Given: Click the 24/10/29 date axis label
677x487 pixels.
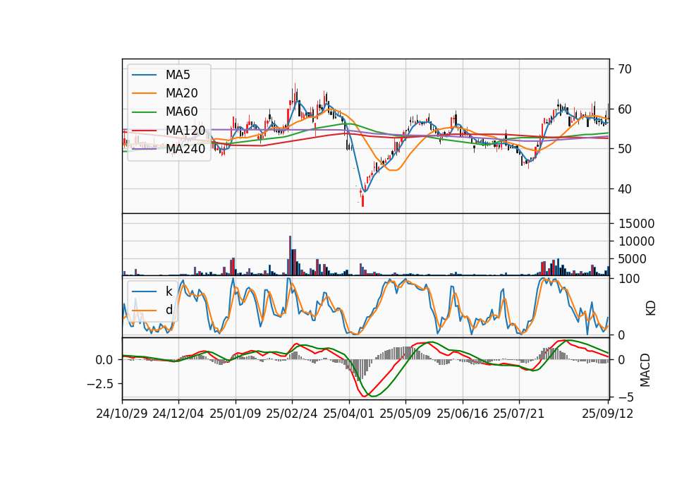Looking at the screenshot, I should (122, 414).
